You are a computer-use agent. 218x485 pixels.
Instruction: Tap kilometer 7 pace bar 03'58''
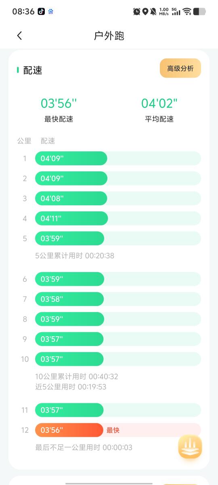click(69, 299)
